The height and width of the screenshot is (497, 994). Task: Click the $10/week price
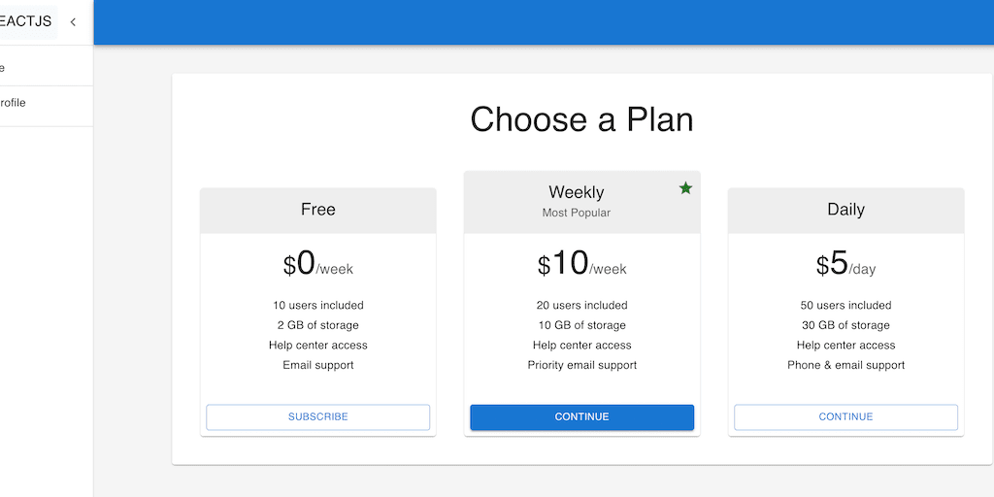(581, 264)
